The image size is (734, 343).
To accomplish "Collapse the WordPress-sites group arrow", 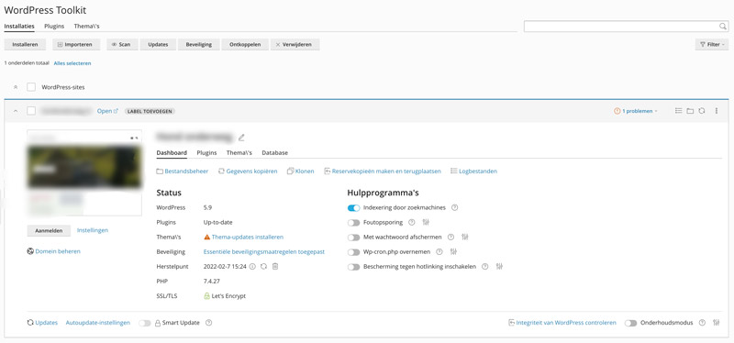I will click(16, 87).
